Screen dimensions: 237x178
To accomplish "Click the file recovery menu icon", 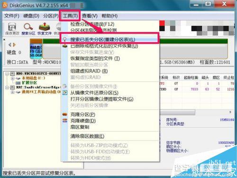I will click(x=65, y=46).
